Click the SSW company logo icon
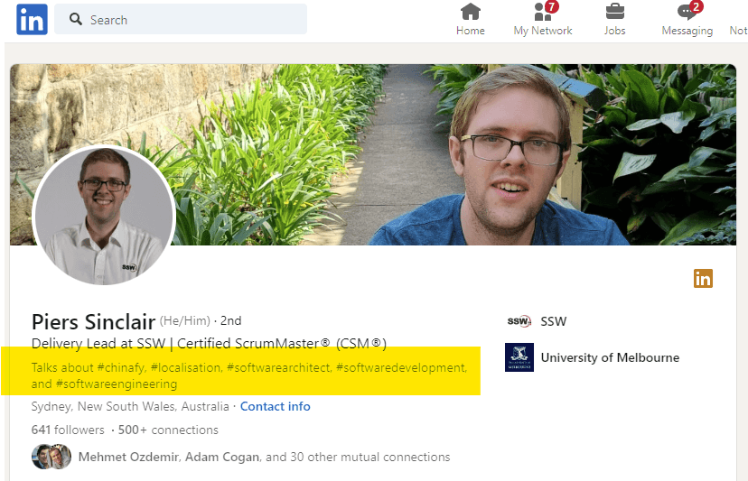Image resolution: width=748 pixels, height=481 pixels. 519,321
